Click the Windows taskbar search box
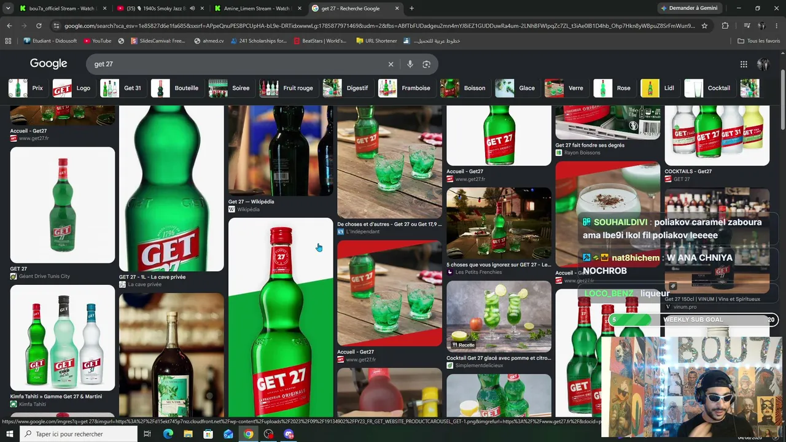 point(79,434)
